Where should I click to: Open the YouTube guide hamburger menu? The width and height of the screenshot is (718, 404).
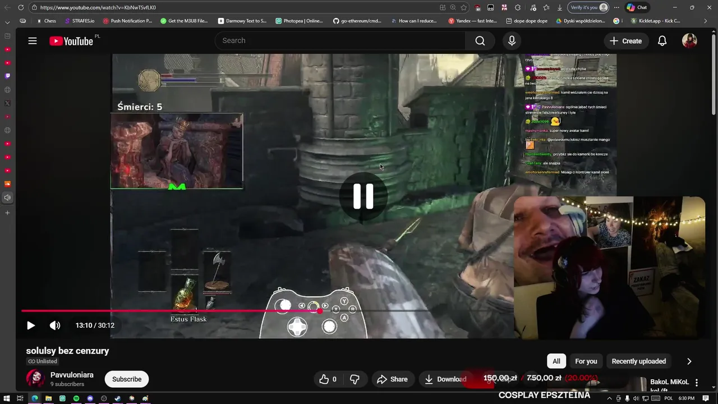click(33, 41)
